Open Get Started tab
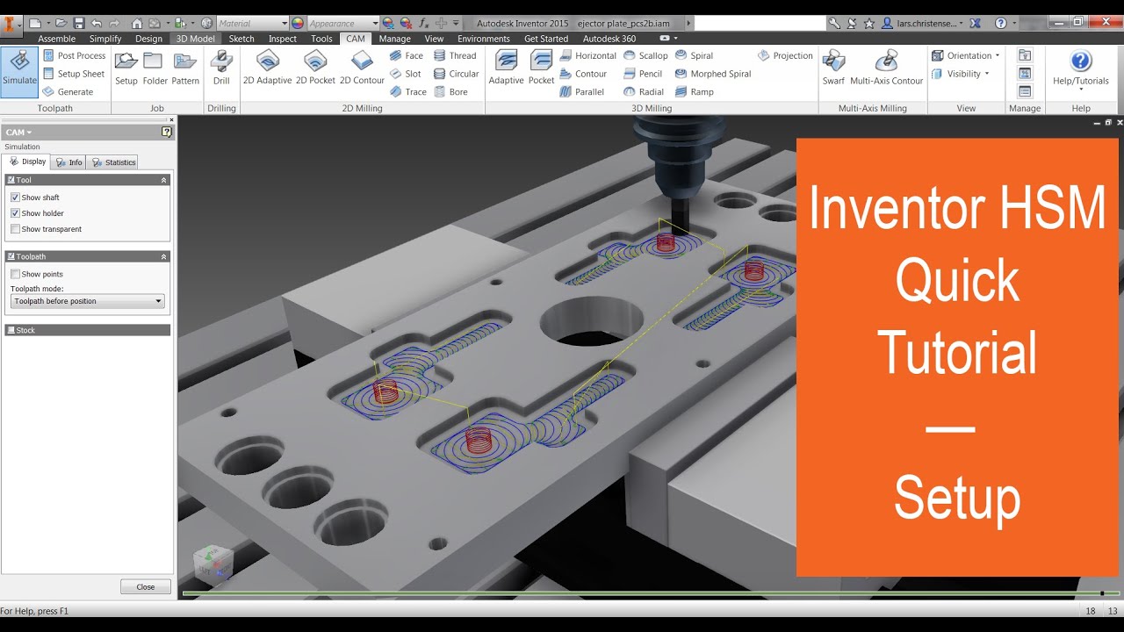 click(546, 39)
